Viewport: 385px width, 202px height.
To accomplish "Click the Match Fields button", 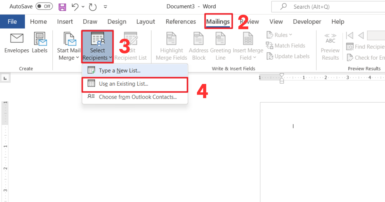I will [x=286, y=46].
